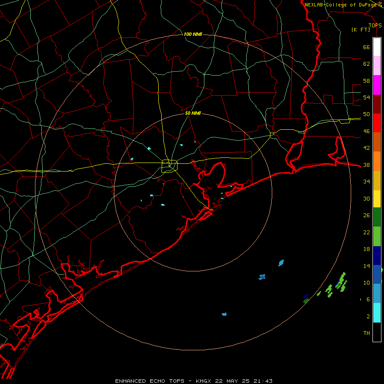Viewport: 384px width, 384px height.
Task: Click the legend value "46"
Action: (367, 131)
